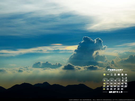
Task: Click the 三 Wednesday weekday header
Action: 115,75
